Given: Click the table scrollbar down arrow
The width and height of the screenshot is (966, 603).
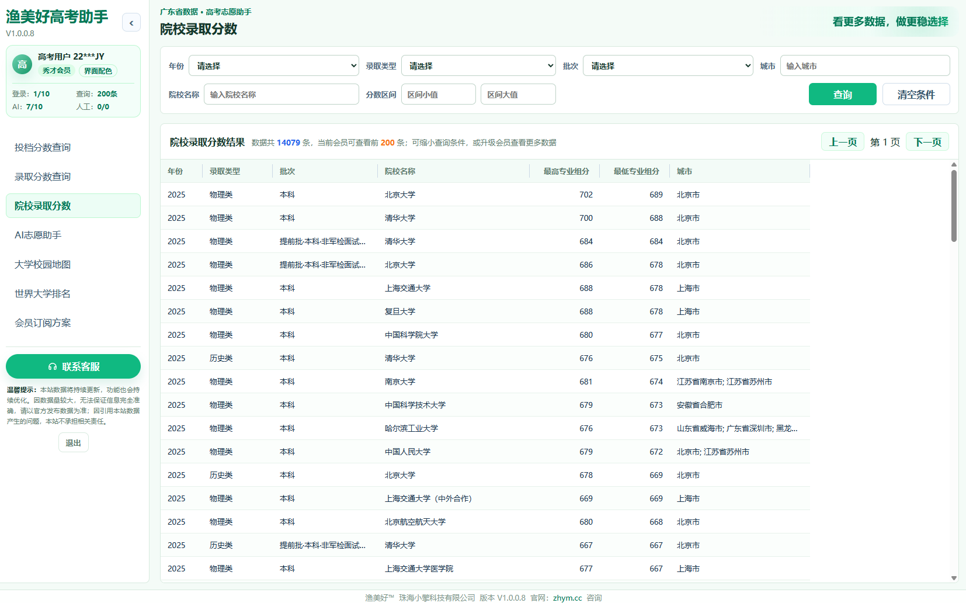Looking at the screenshot, I should tap(954, 578).
